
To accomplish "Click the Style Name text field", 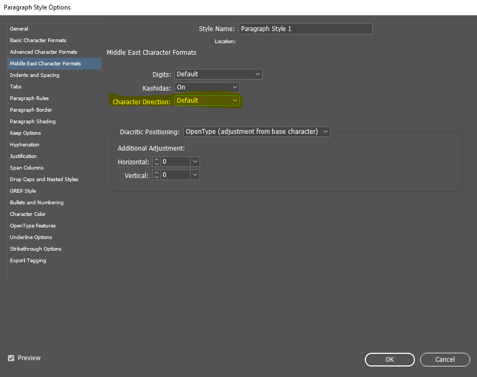I will [305, 29].
